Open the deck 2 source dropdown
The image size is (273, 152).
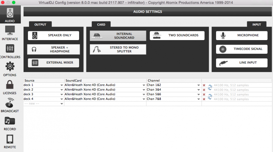61,90
